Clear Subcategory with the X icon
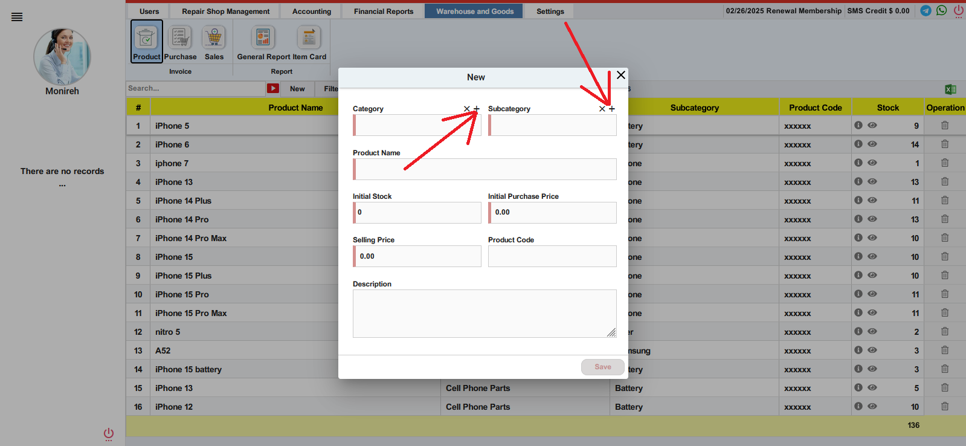The width and height of the screenshot is (966, 446). [602, 109]
